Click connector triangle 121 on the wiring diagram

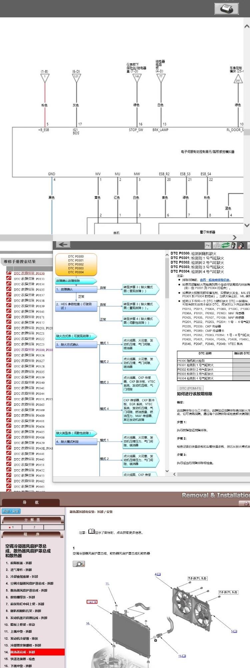(77, 77)
